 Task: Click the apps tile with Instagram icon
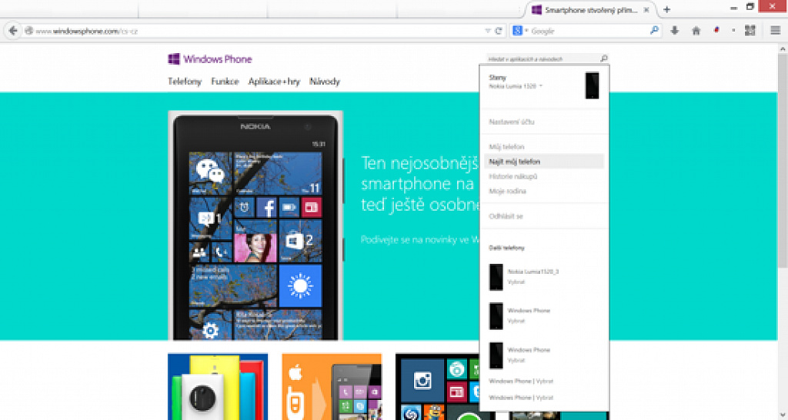pyautogui.click(x=437, y=387)
